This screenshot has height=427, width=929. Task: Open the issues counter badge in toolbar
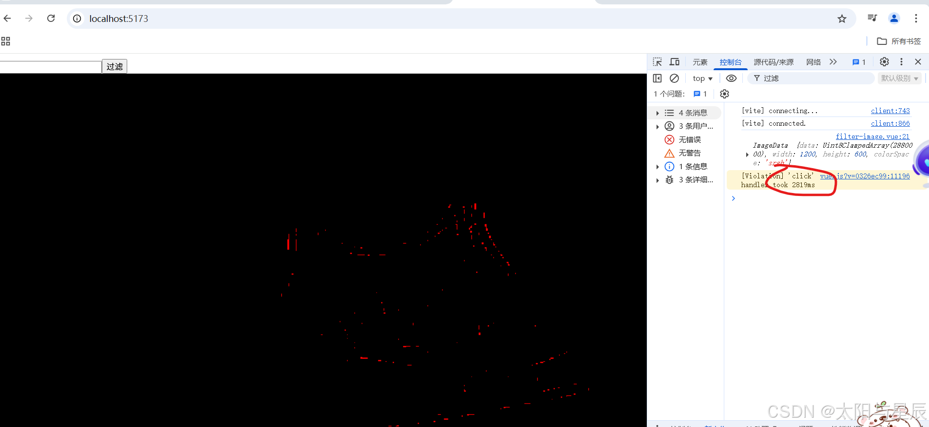click(859, 62)
